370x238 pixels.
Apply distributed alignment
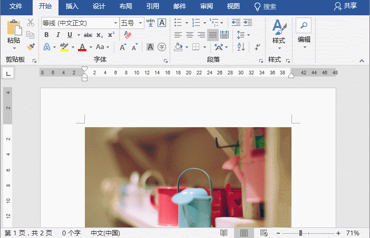(225, 35)
